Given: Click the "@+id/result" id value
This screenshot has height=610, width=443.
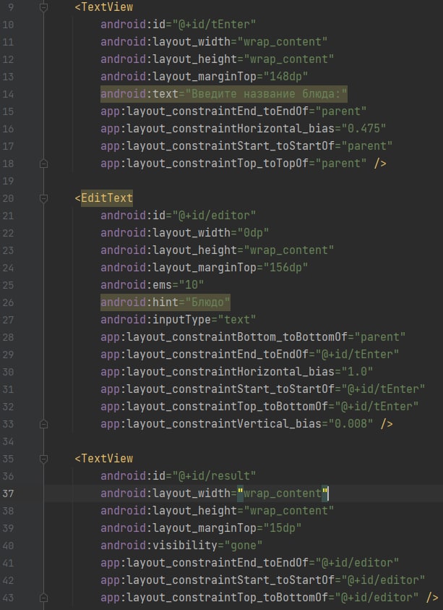Looking at the screenshot, I should (214, 476).
